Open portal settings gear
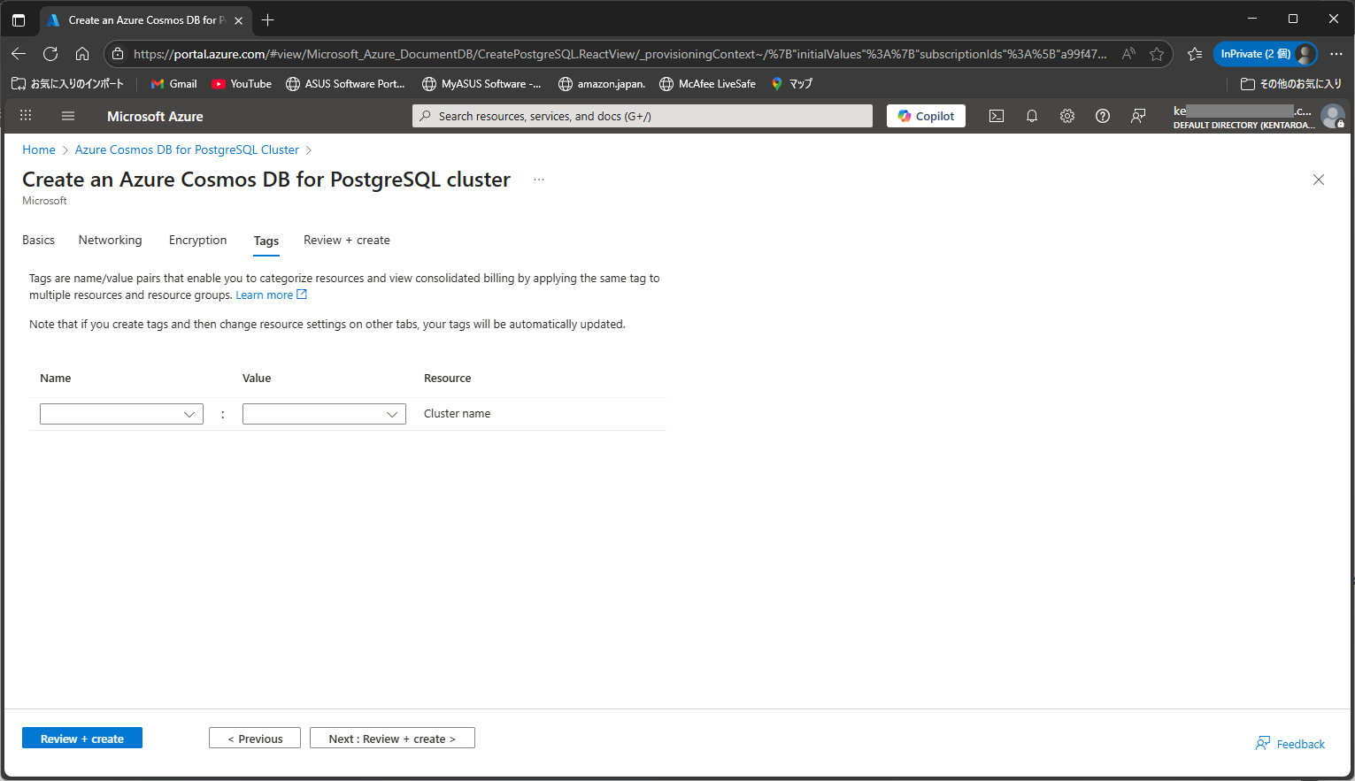The width and height of the screenshot is (1355, 781). pos(1067,115)
